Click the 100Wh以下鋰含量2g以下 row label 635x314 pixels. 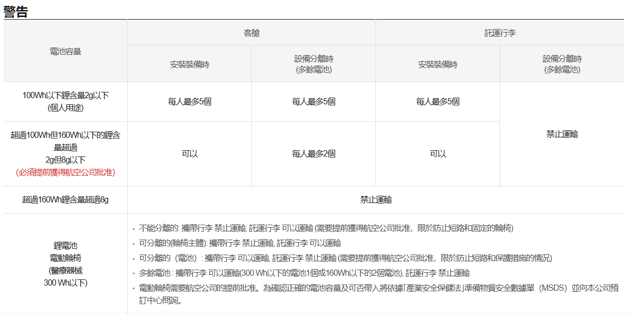pos(65,102)
